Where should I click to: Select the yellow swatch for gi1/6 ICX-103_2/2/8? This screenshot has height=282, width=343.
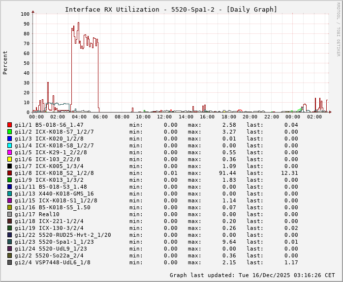coord(9,159)
